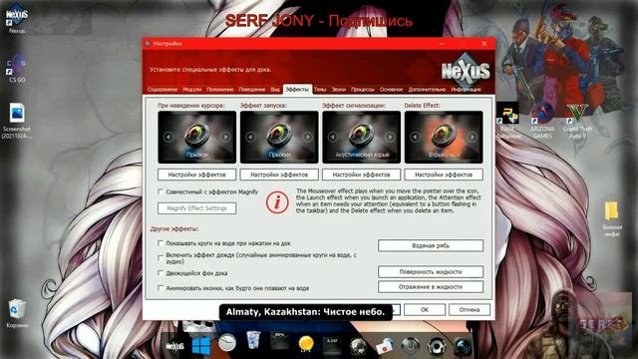Click the power button icon in dock
This screenshot has height=359, width=638.
click(x=410, y=346)
